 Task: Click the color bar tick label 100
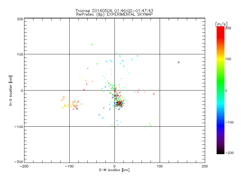[x=228, y=59]
